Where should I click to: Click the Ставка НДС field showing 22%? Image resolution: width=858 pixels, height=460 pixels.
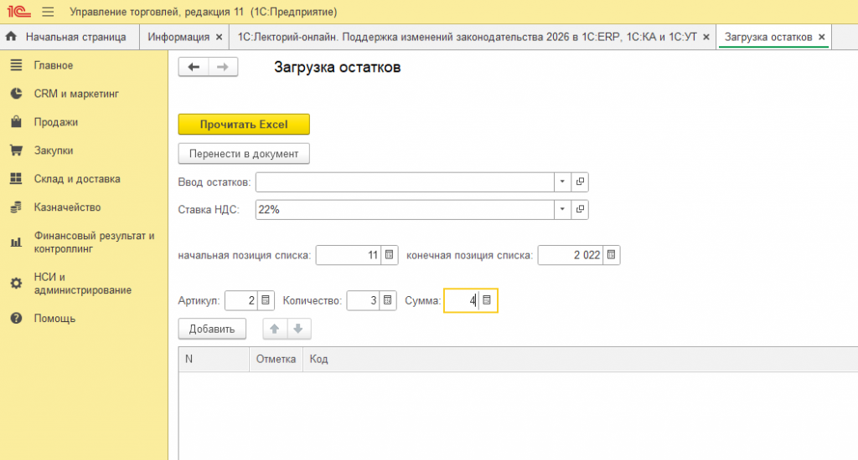(405, 210)
